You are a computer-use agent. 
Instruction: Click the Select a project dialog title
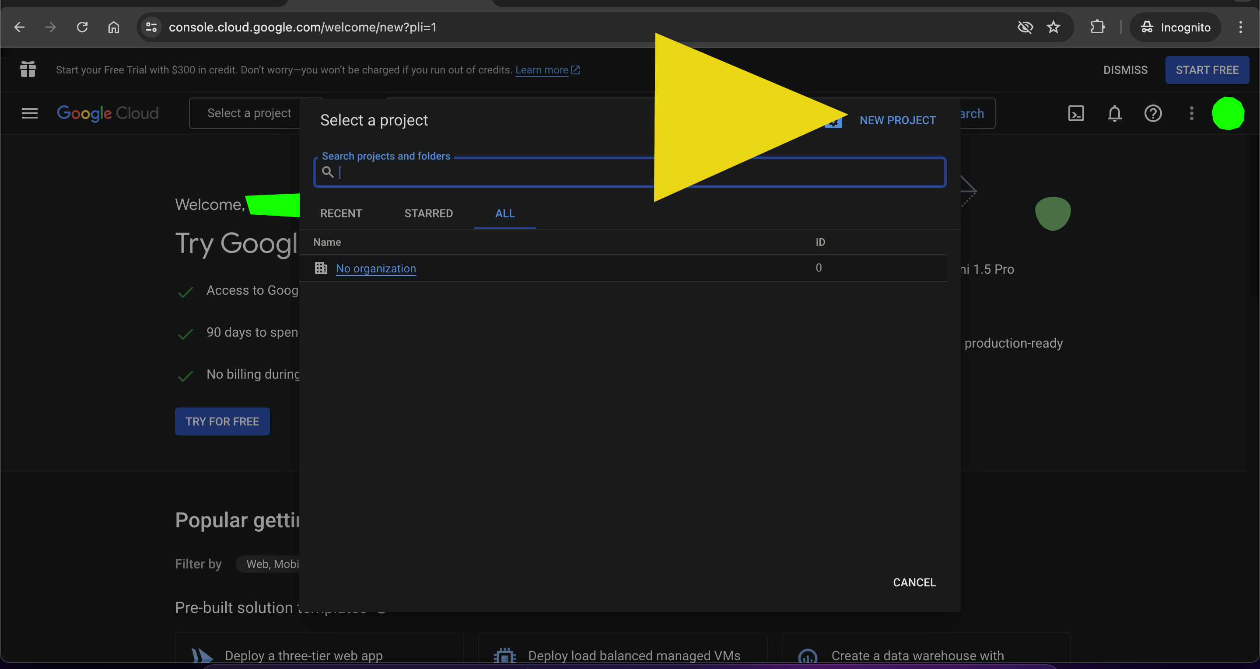coord(374,120)
